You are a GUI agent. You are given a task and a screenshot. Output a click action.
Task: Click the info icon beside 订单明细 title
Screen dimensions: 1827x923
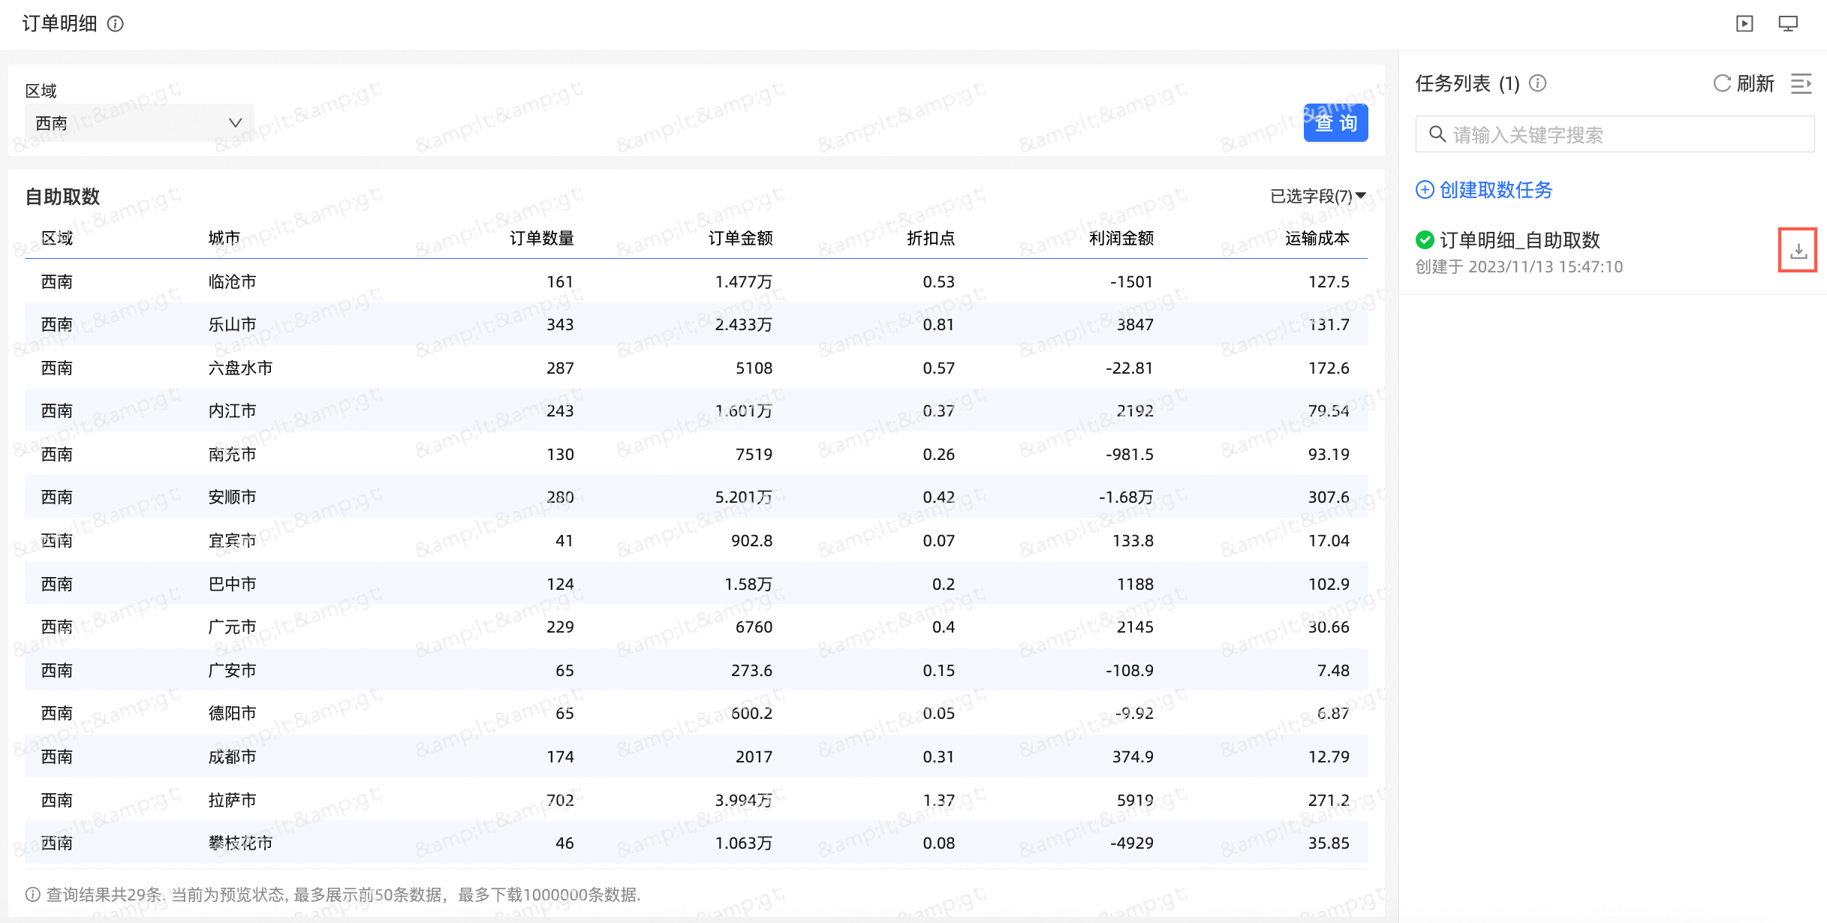pos(116,24)
